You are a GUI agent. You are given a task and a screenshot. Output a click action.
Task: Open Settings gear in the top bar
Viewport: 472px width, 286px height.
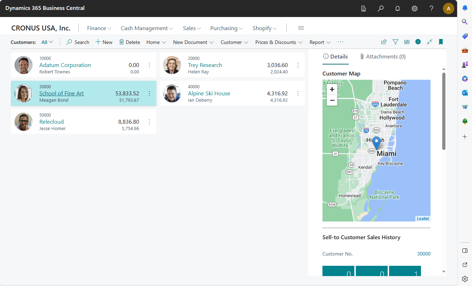tap(415, 9)
